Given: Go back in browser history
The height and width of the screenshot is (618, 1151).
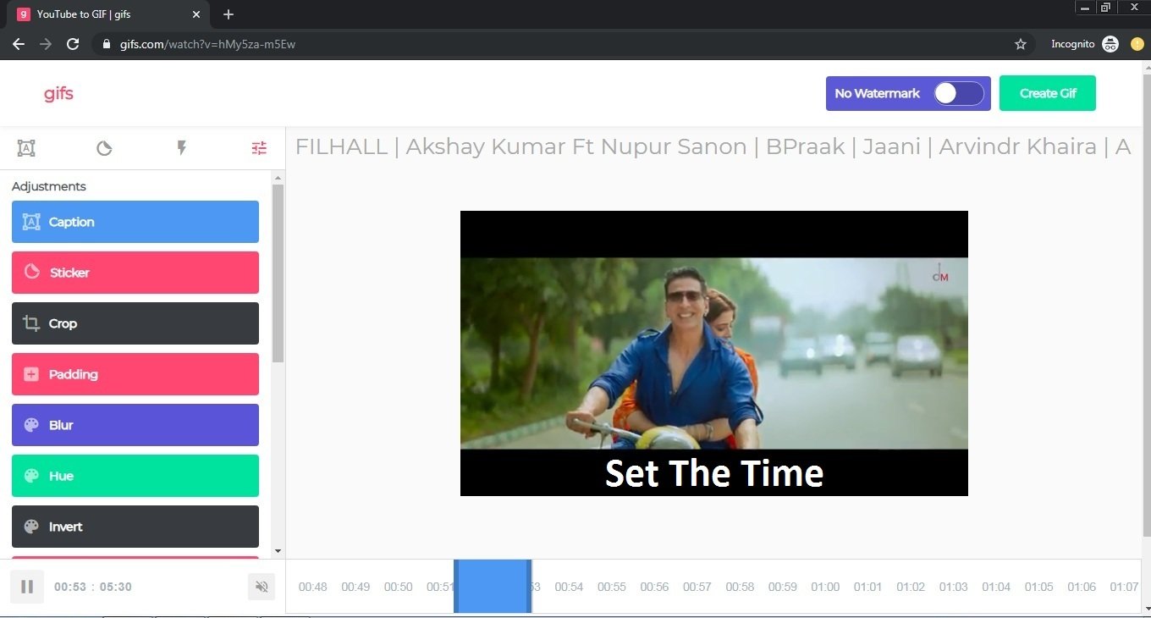Looking at the screenshot, I should pos(19,44).
